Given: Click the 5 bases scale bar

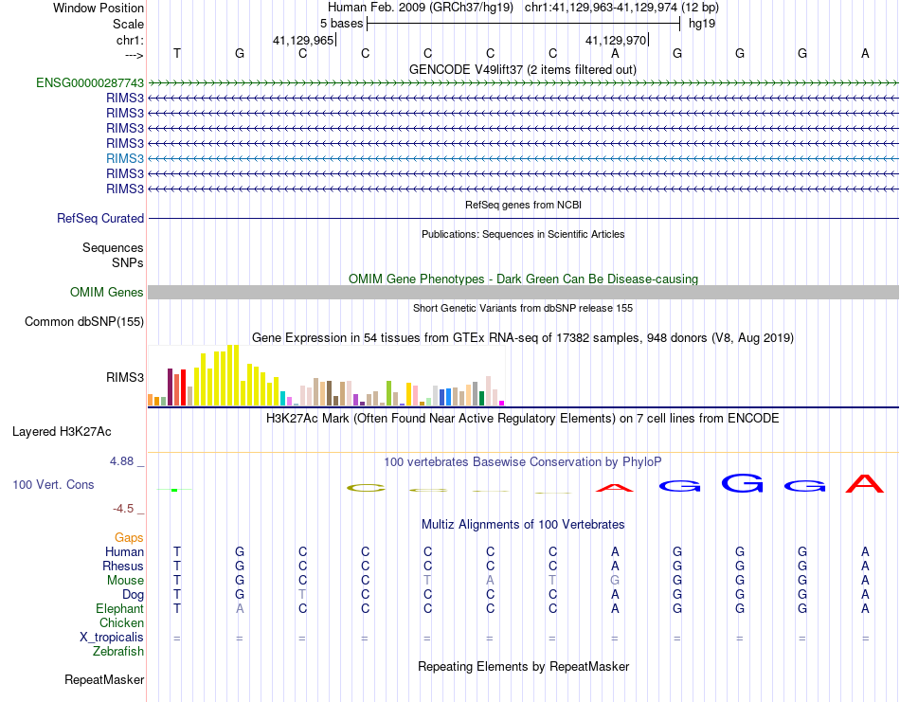Looking at the screenshot, I should click(x=523, y=24).
